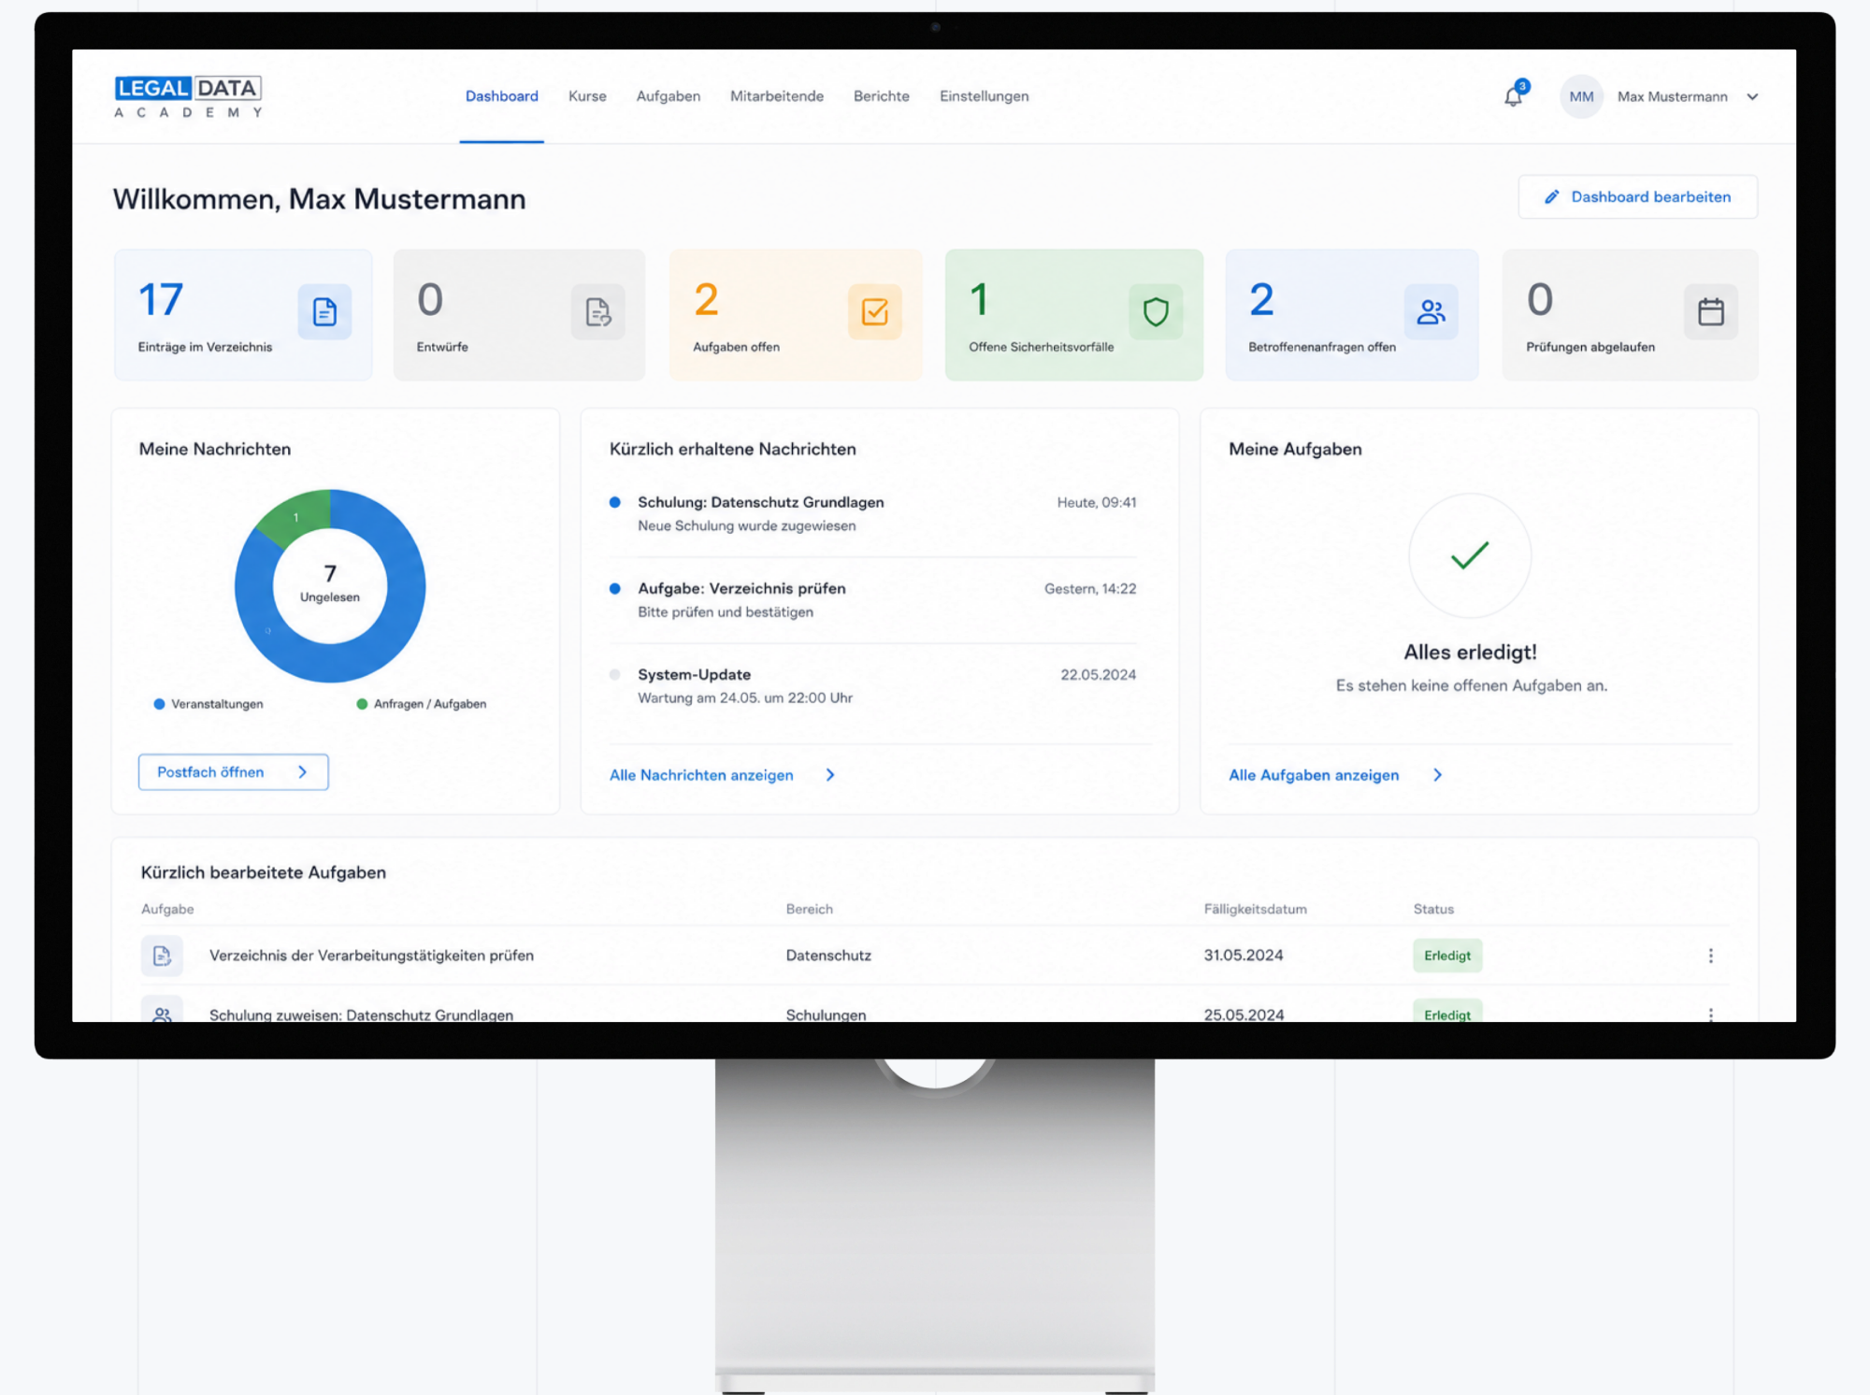The height and width of the screenshot is (1395, 1870).
Task: Open the Mitarbeitende tab
Action: pos(777,96)
